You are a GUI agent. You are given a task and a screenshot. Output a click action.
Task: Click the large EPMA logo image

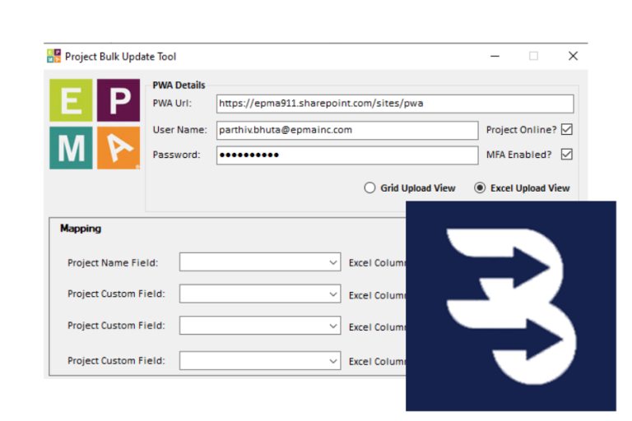(95, 124)
